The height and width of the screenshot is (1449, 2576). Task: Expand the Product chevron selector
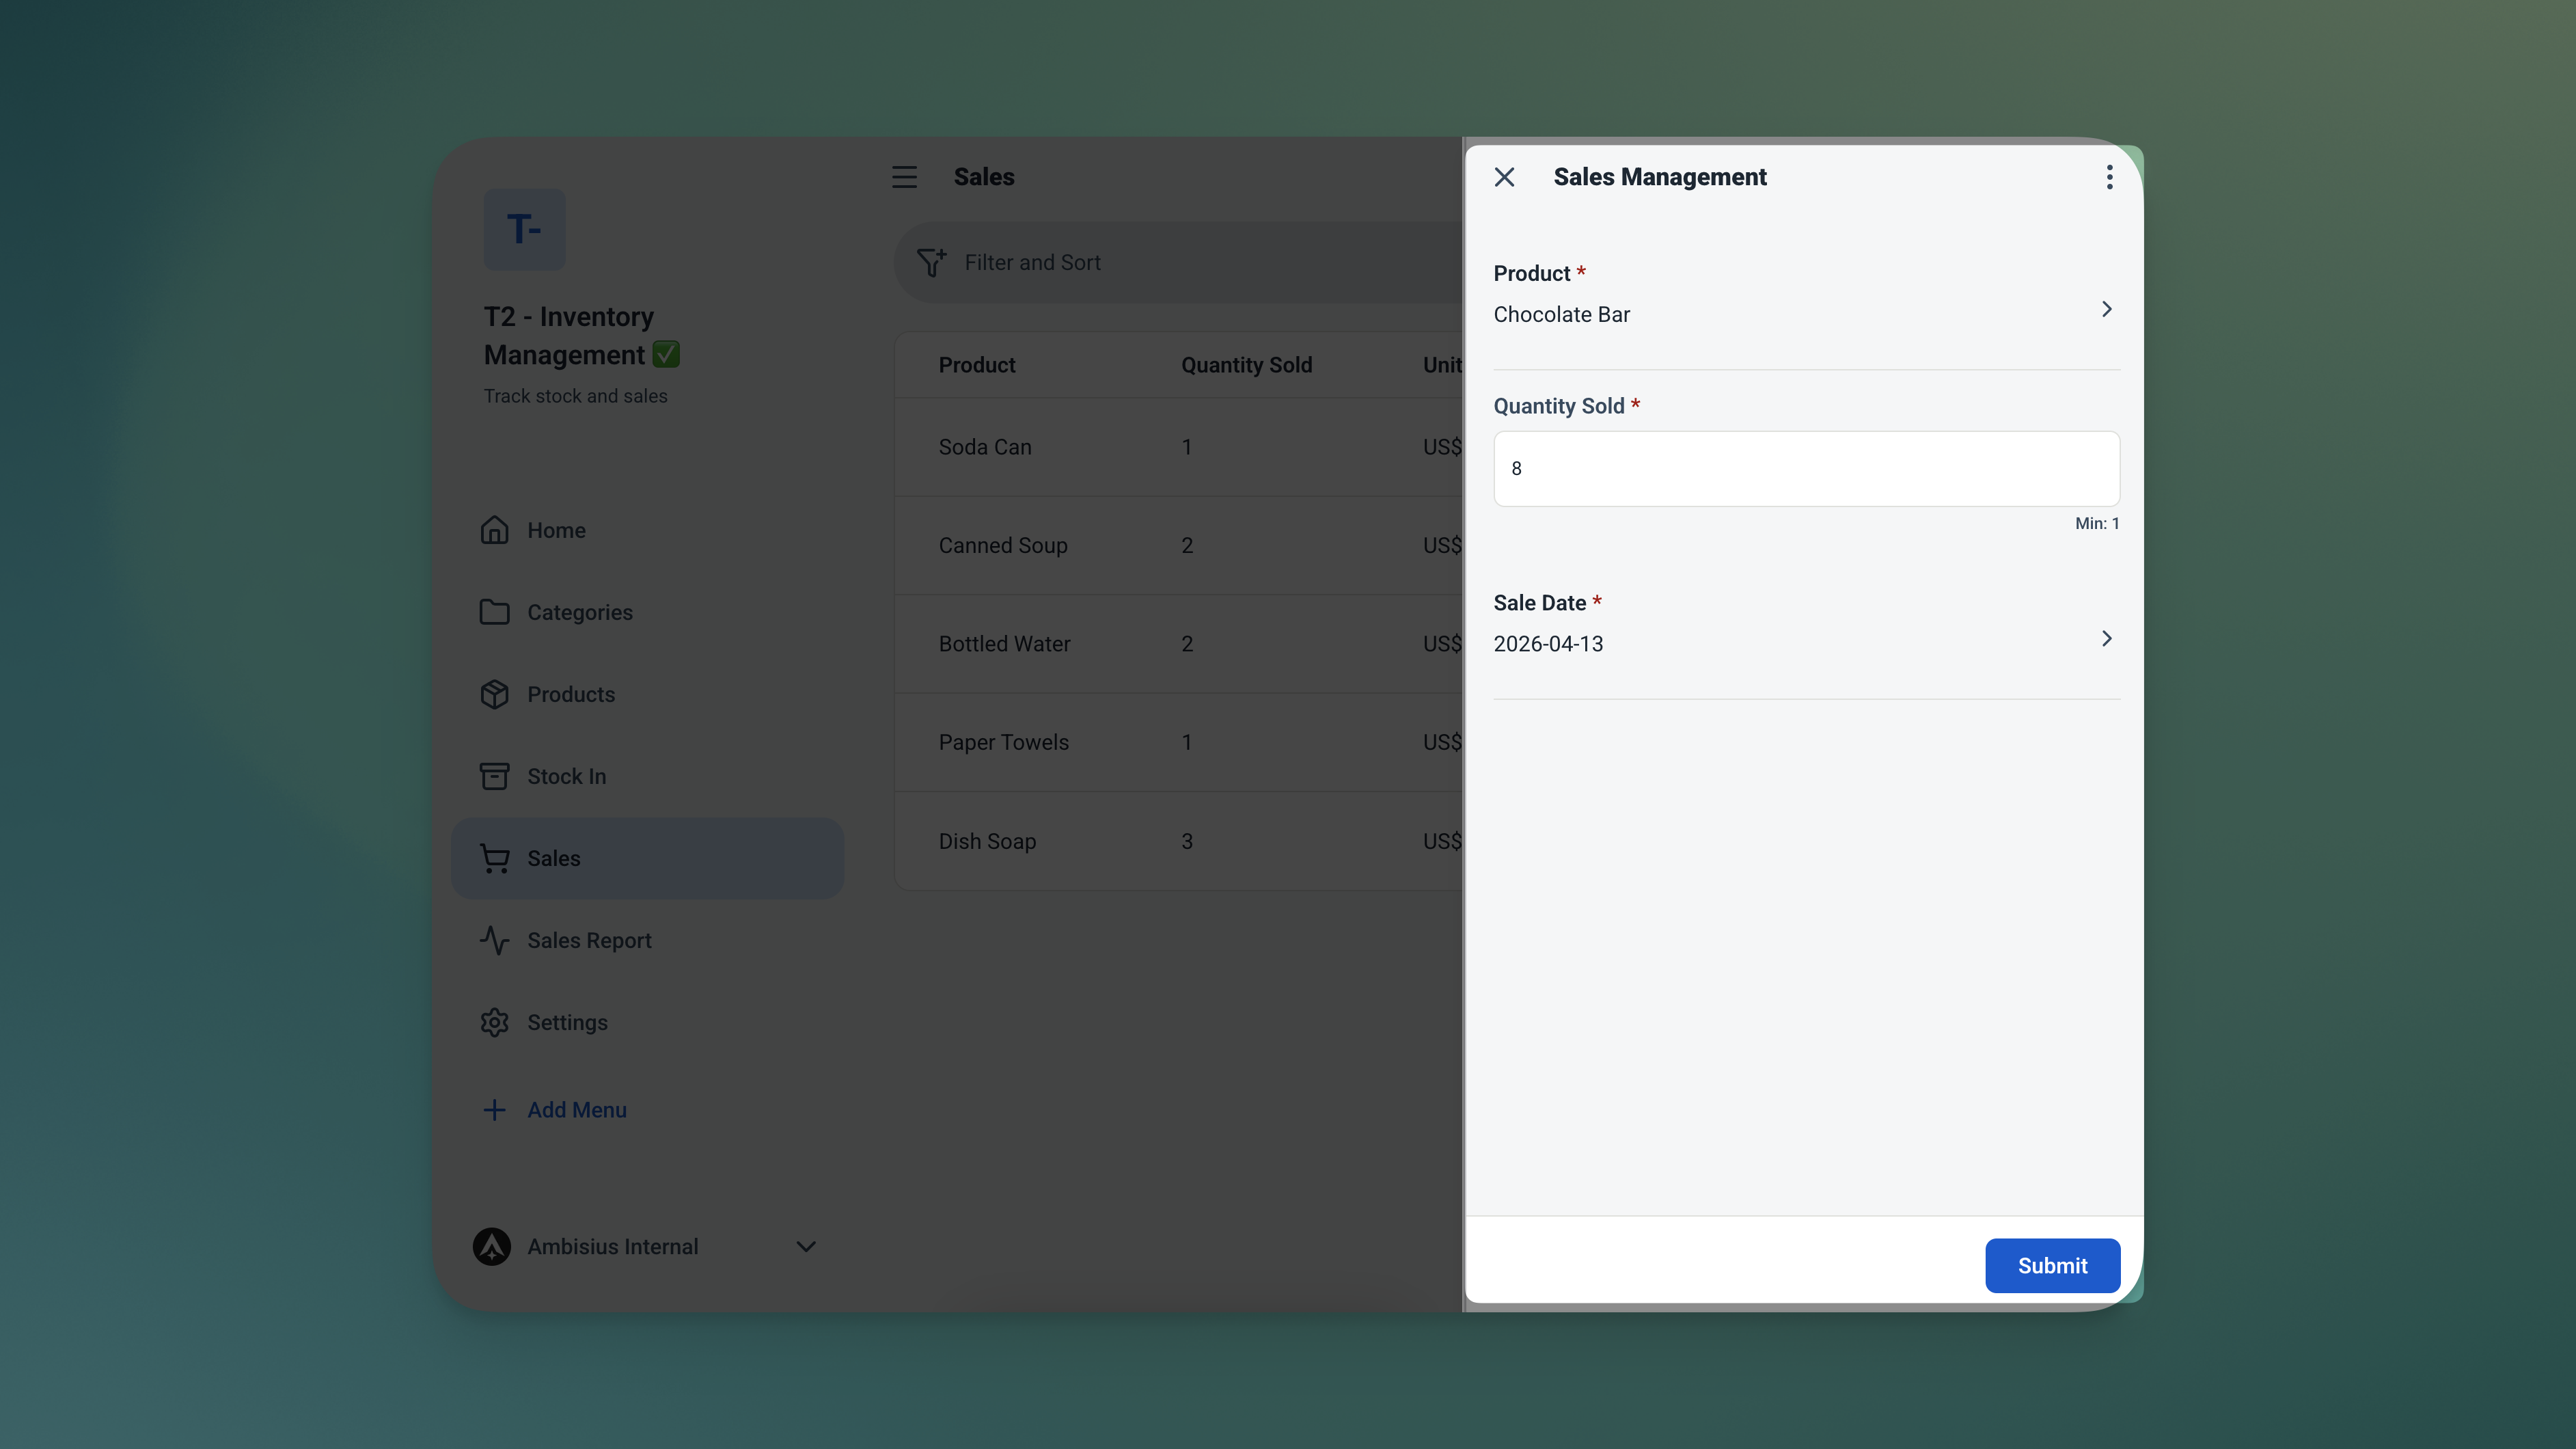2106,309
